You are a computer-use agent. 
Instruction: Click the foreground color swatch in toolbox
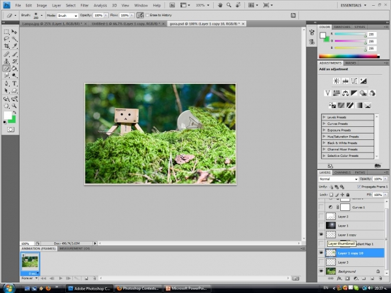pos(7,116)
